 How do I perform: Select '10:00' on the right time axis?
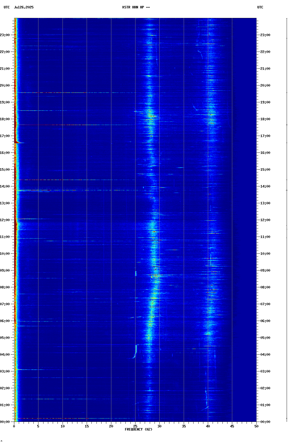[x=265, y=254]
